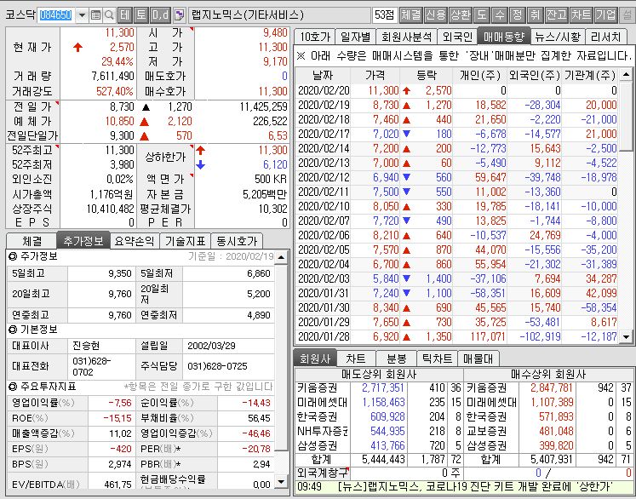Click the 대표이사 name 진승현
Viewport: 636px width, 499px height.
coord(86,346)
